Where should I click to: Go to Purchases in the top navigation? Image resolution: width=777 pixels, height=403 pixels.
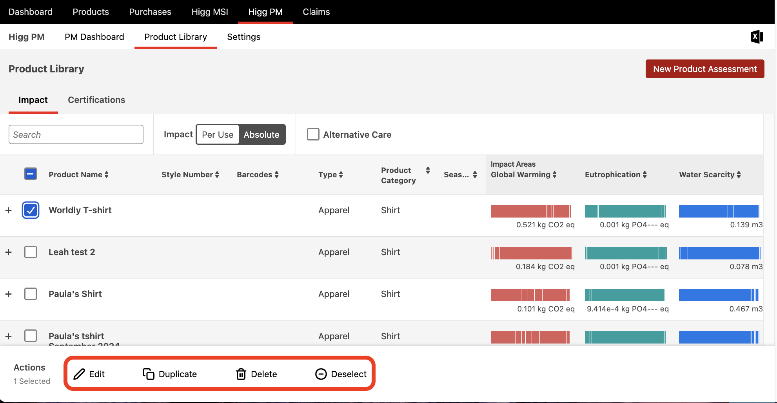[x=150, y=12]
